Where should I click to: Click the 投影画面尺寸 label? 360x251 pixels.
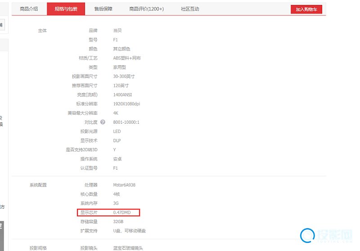[x=85, y=76]
